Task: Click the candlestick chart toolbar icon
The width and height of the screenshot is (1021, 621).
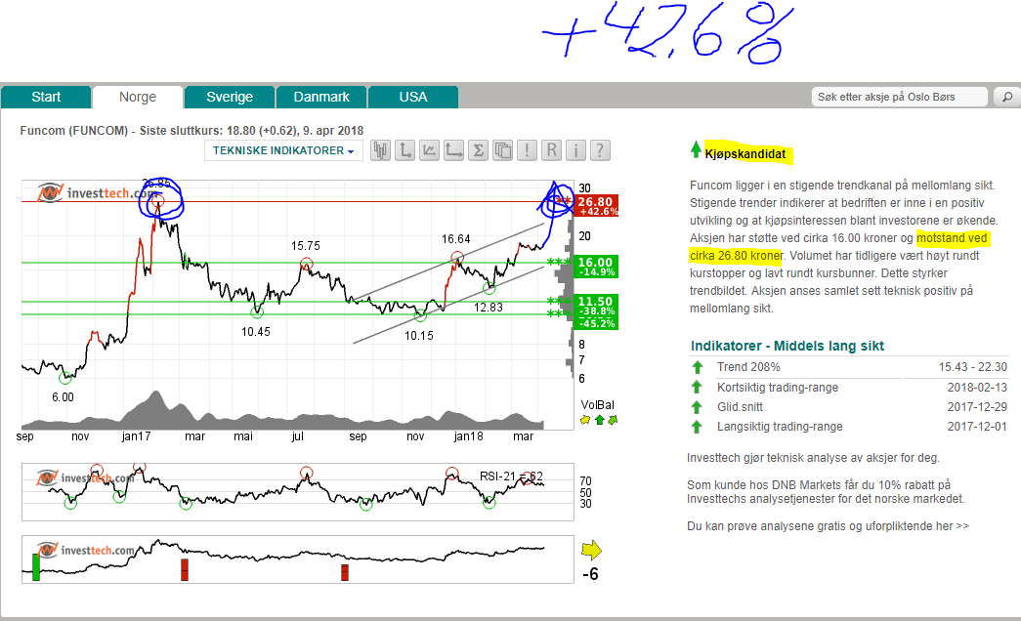Action: click(380, 150)
